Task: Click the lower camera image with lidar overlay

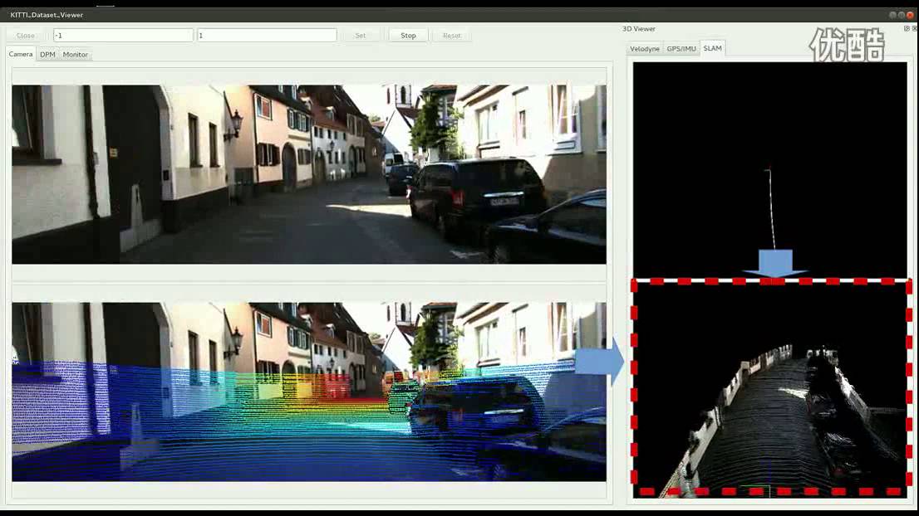Action: point(309,392)
